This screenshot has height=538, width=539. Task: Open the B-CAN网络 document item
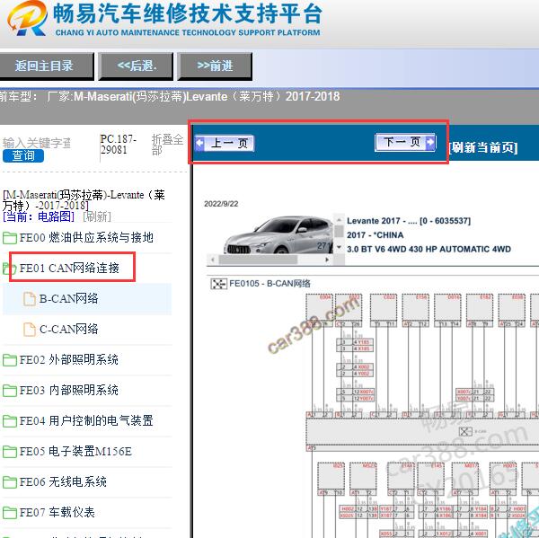point(68,298)
